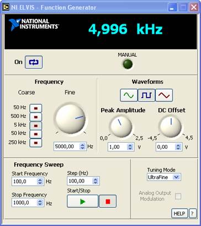
Task: Click the DC Offset knob
Action: tap(171, 126)
